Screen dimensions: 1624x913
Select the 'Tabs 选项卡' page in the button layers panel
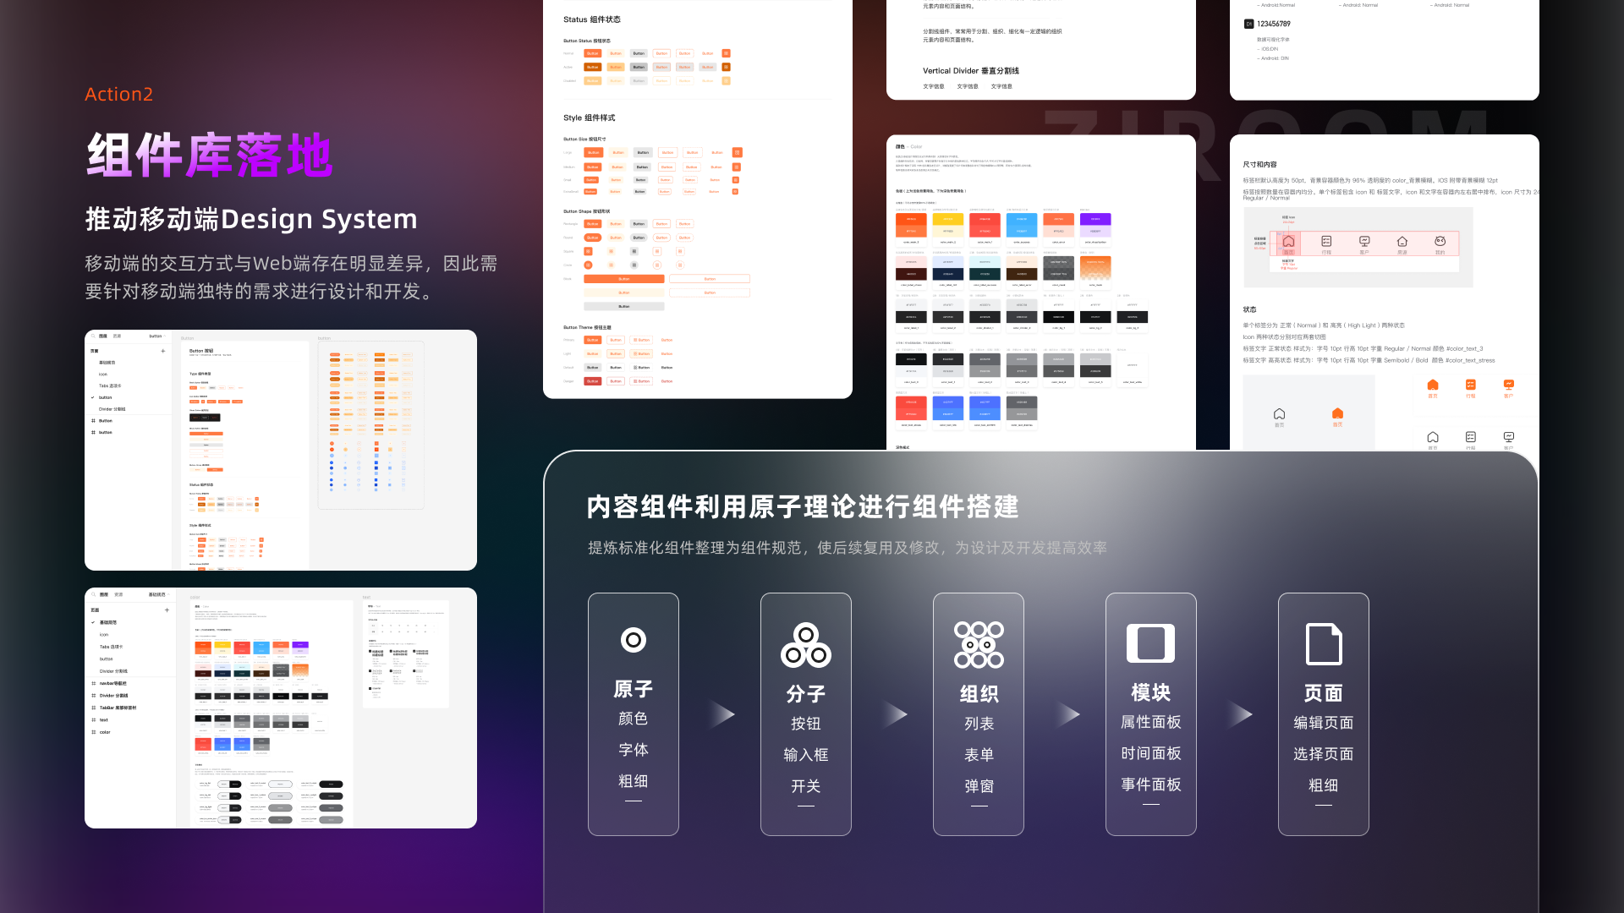pyautogui.click(x=110, y=385)
